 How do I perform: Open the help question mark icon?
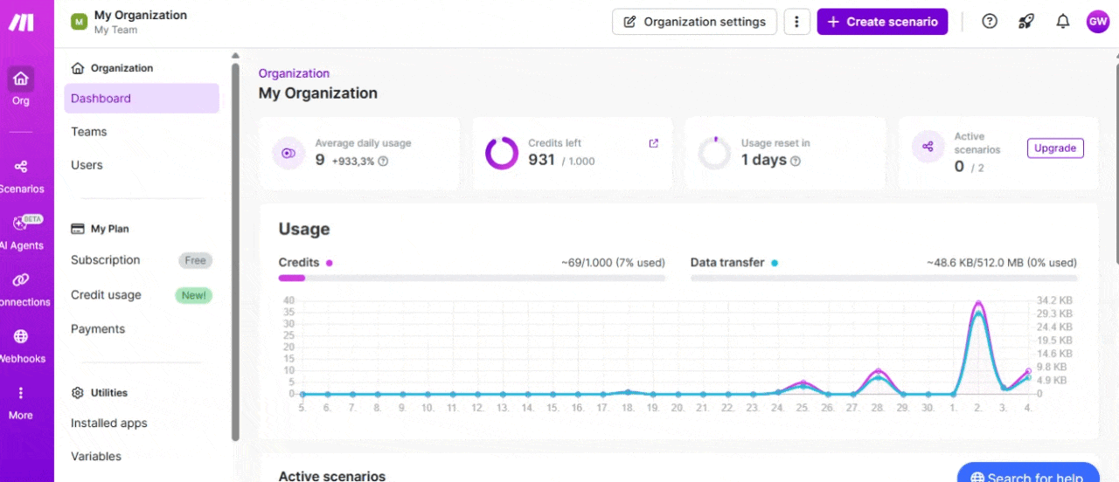(990, 22)
